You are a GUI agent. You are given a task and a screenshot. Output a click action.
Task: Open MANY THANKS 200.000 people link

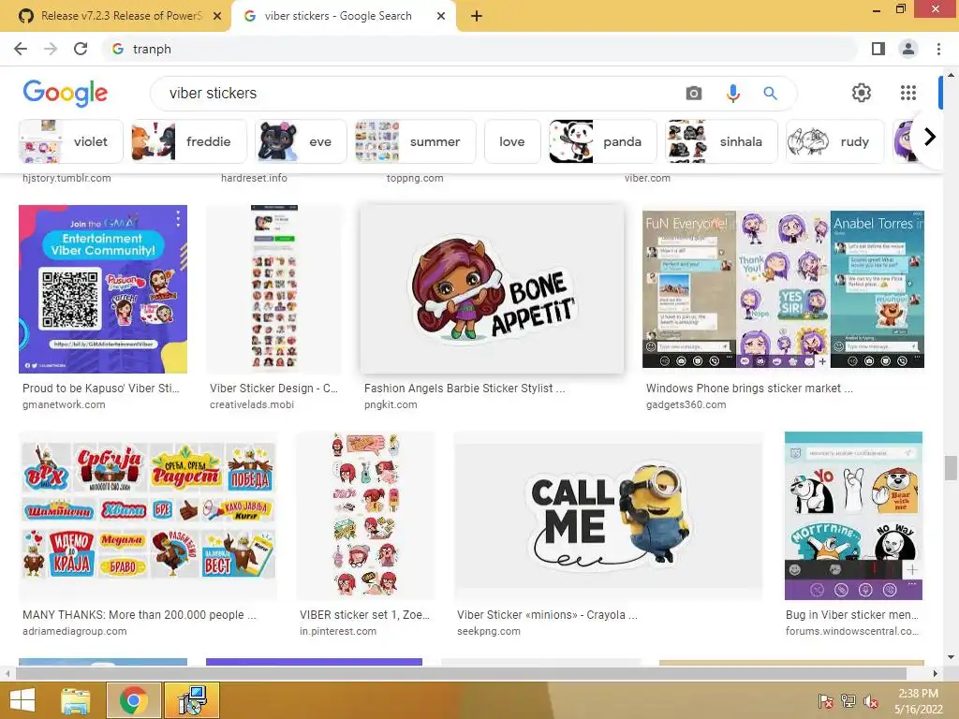point(140,615)
